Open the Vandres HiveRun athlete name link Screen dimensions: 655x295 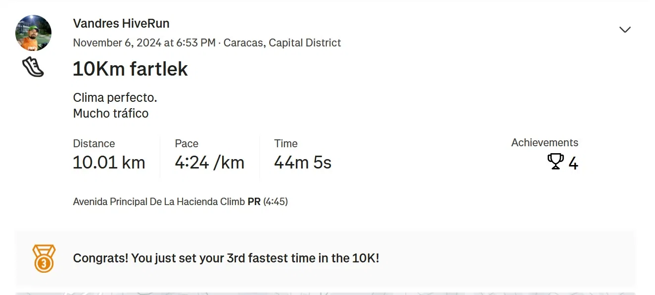click(121, 23)
